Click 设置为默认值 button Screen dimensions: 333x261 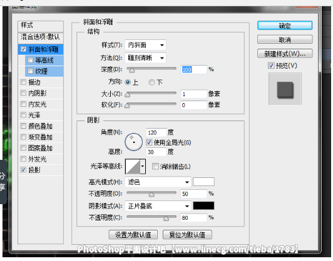click(x=133, y=235)
